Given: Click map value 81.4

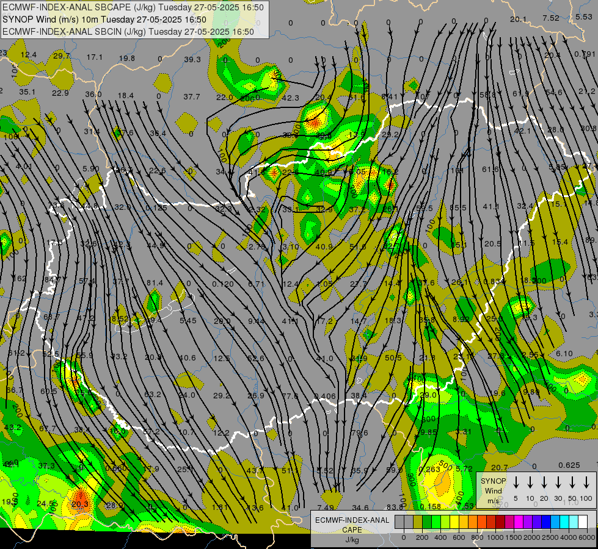Looking at the screenshot, I should [x=155, y=282].
